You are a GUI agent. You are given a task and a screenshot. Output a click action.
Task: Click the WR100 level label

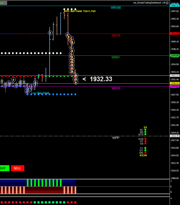[x=116, y=8]
